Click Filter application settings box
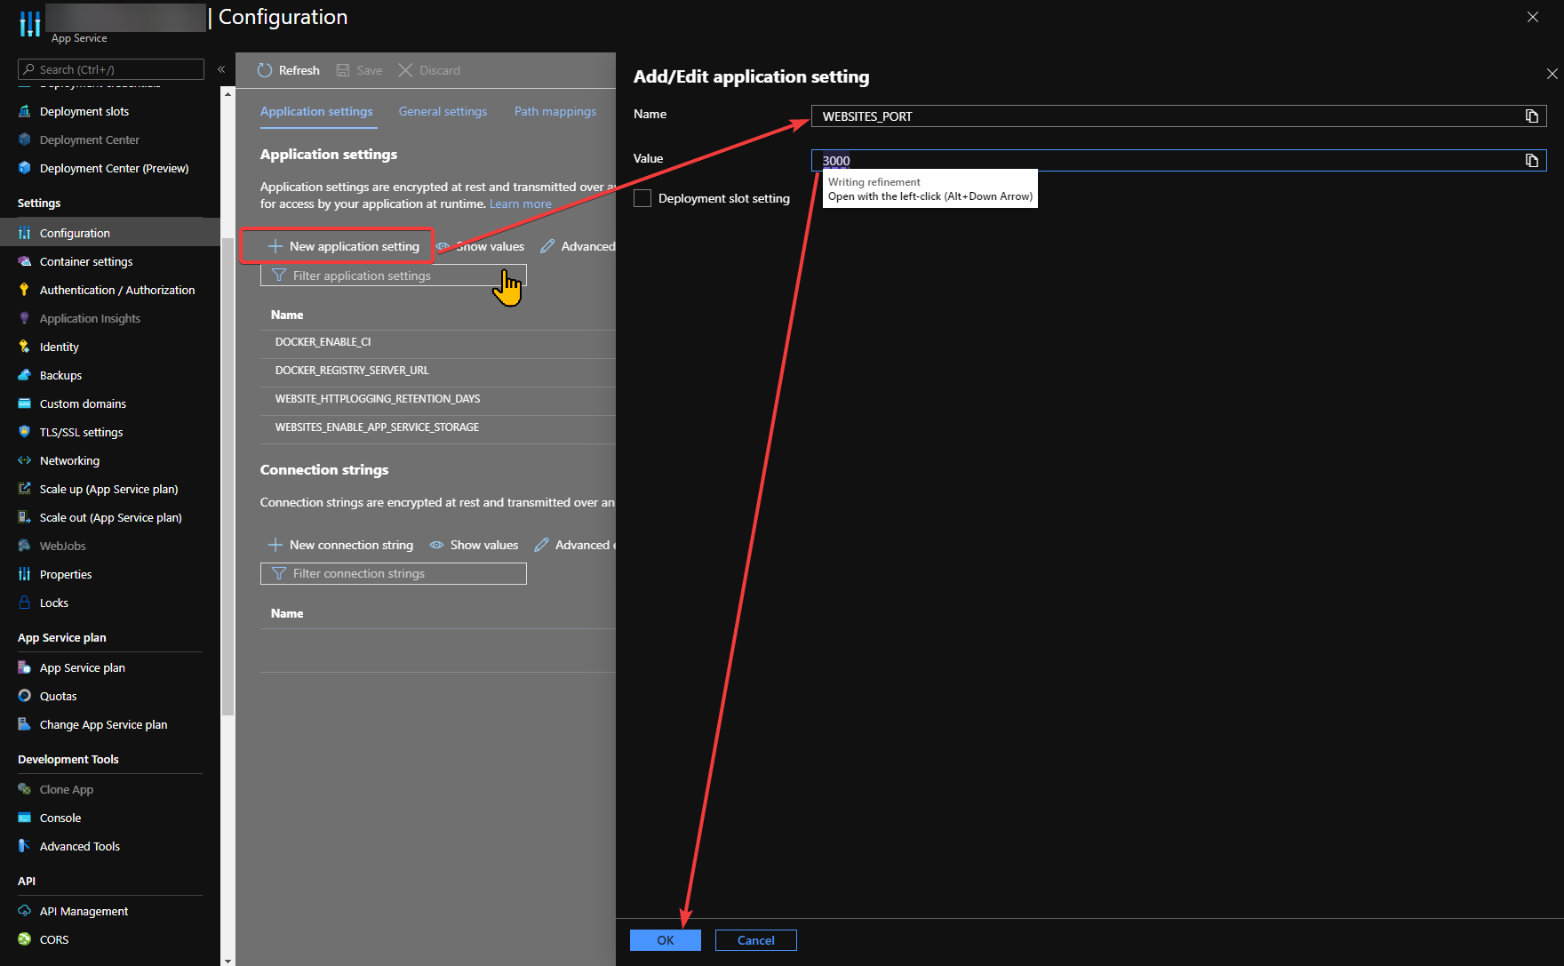The height and width of the screenshot is (966, 1564). [x=394, y=275]
